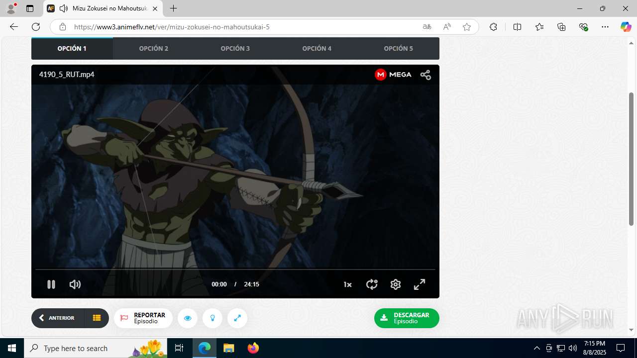Open favorites list icon
637x358 pixels.
coord(539,27)
